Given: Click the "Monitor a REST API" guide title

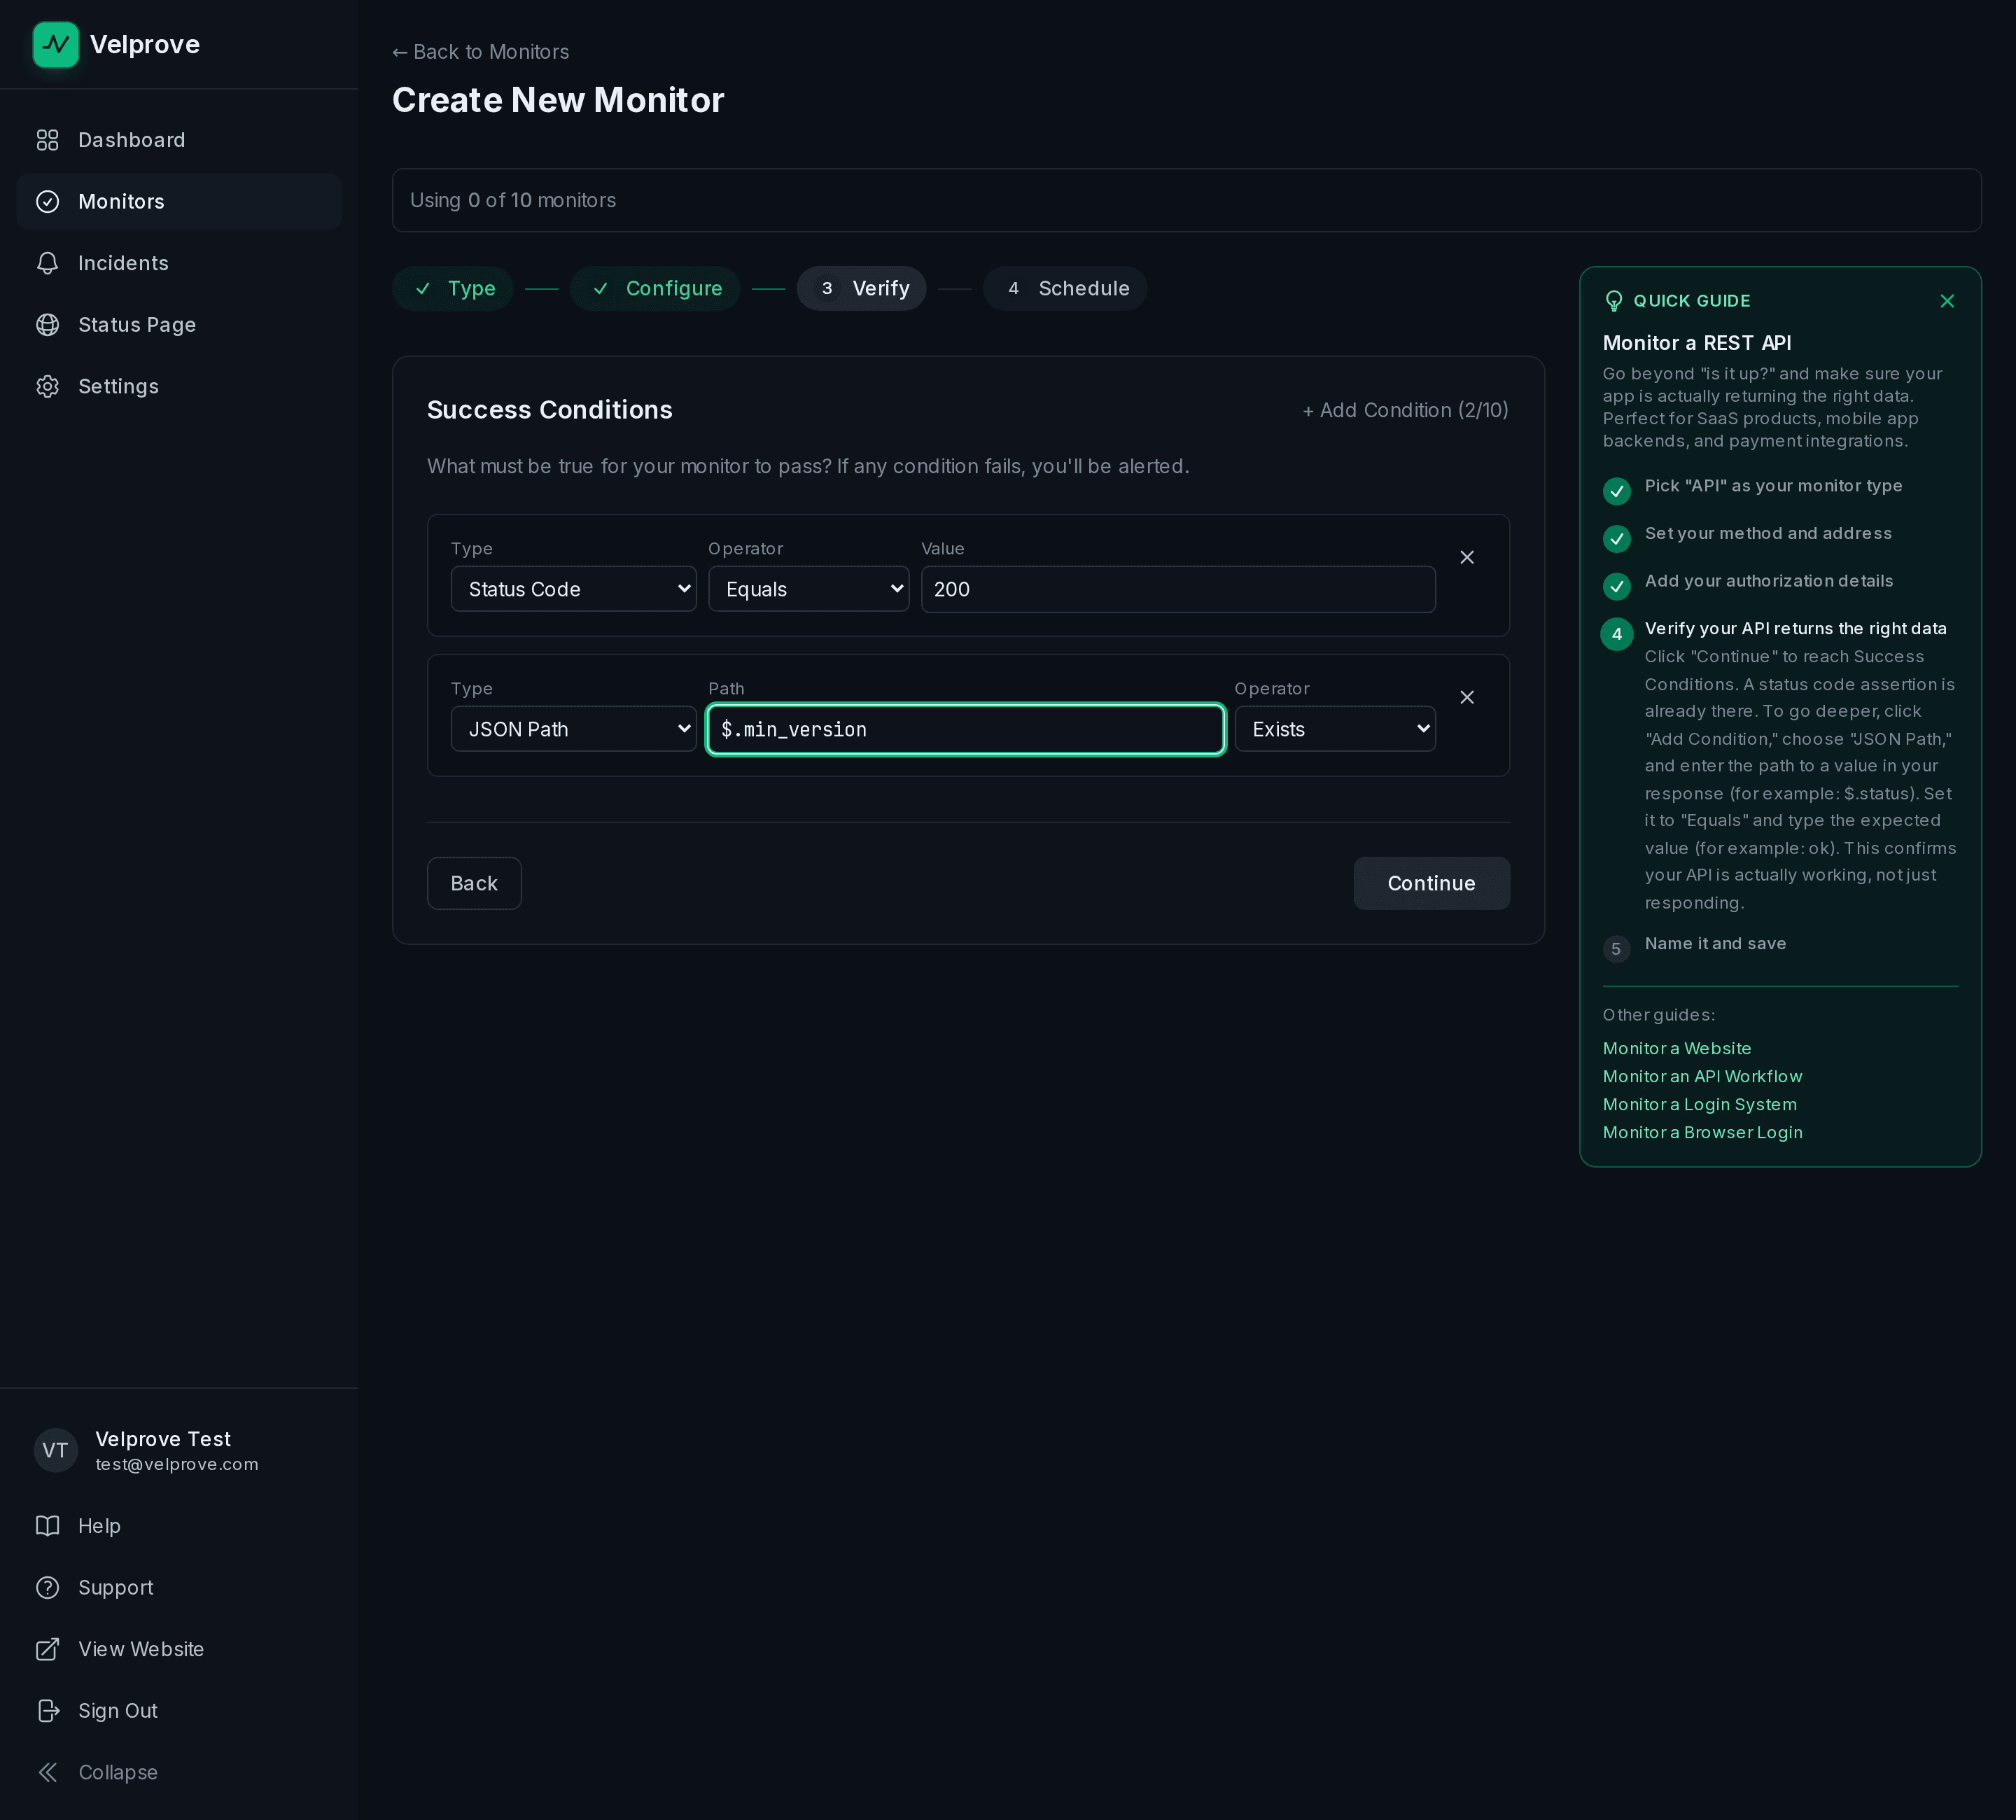Looking at the screenshot, I should tap(1696, 343).
